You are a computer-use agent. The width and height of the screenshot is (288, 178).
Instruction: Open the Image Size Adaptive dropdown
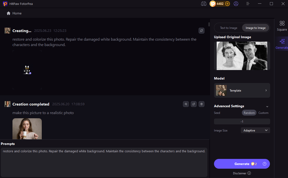click(255, 130)
